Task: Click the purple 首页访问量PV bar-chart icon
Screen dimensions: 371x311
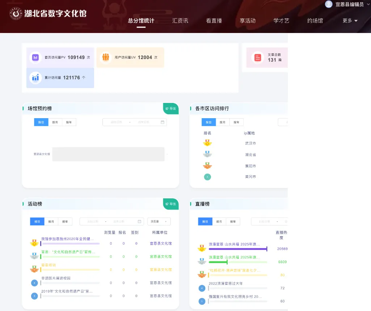Action: pyautogui.click(x=35, y=58)
